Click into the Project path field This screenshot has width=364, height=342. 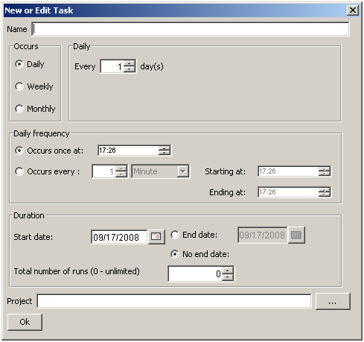tap(174, 301)
